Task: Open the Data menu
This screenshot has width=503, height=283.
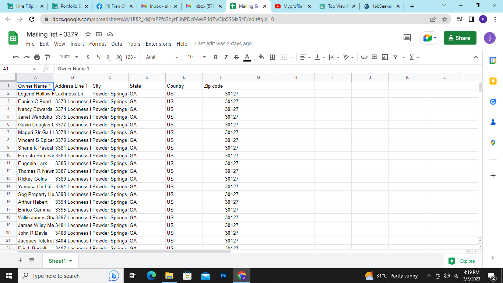Action: 117,44
